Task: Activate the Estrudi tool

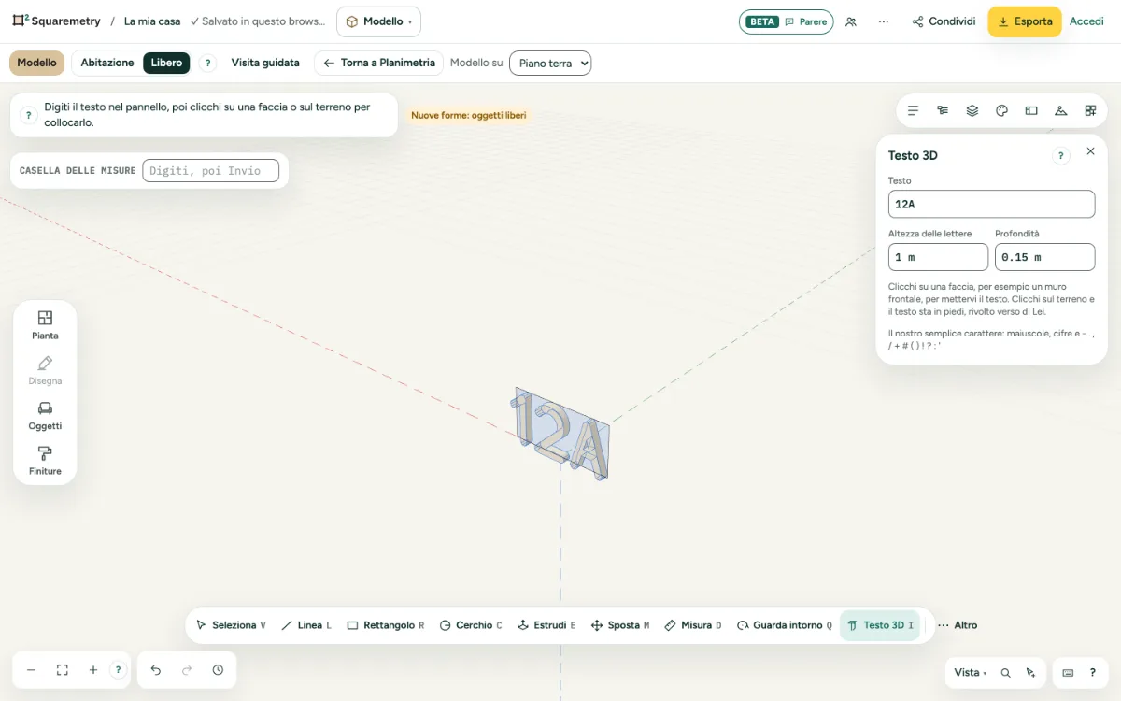Action: 546,625
